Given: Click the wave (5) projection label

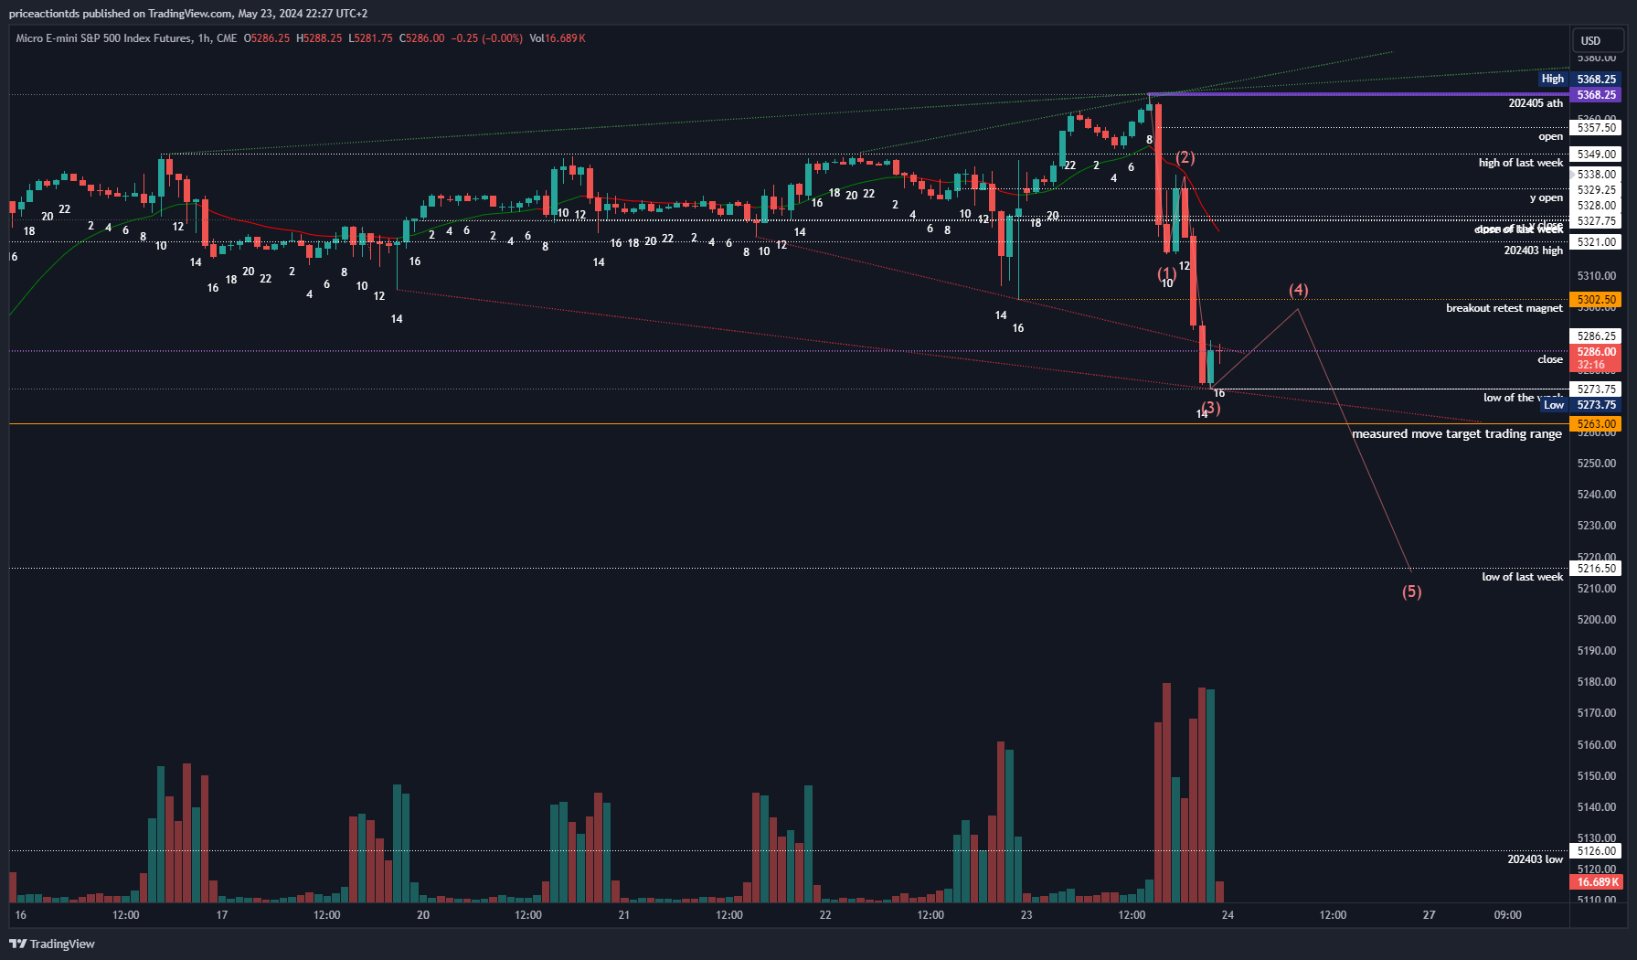Looking at the screenshot, I should pos(1412,592).
